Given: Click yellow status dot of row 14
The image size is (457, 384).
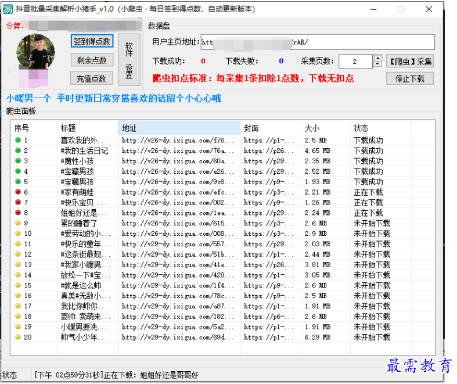Looking at the screenshot, I should coord(18,275).
